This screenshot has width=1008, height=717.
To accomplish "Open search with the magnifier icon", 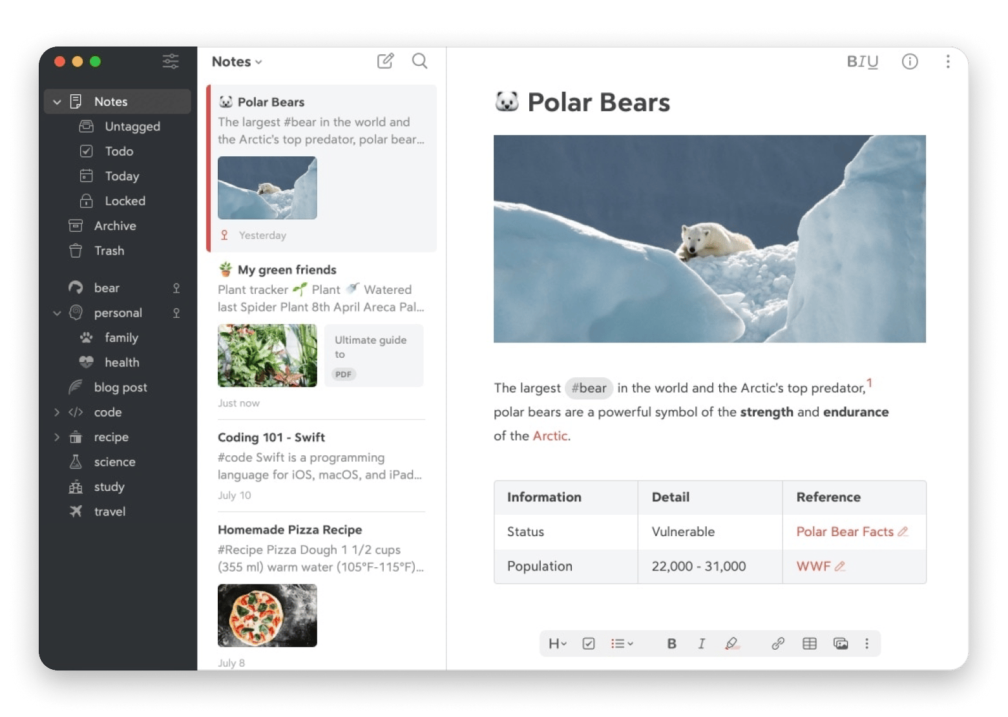I will 419,61.
